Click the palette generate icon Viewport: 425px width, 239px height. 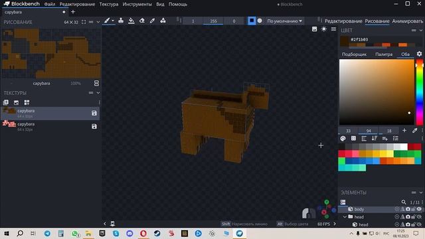click(x=343, y=139)
